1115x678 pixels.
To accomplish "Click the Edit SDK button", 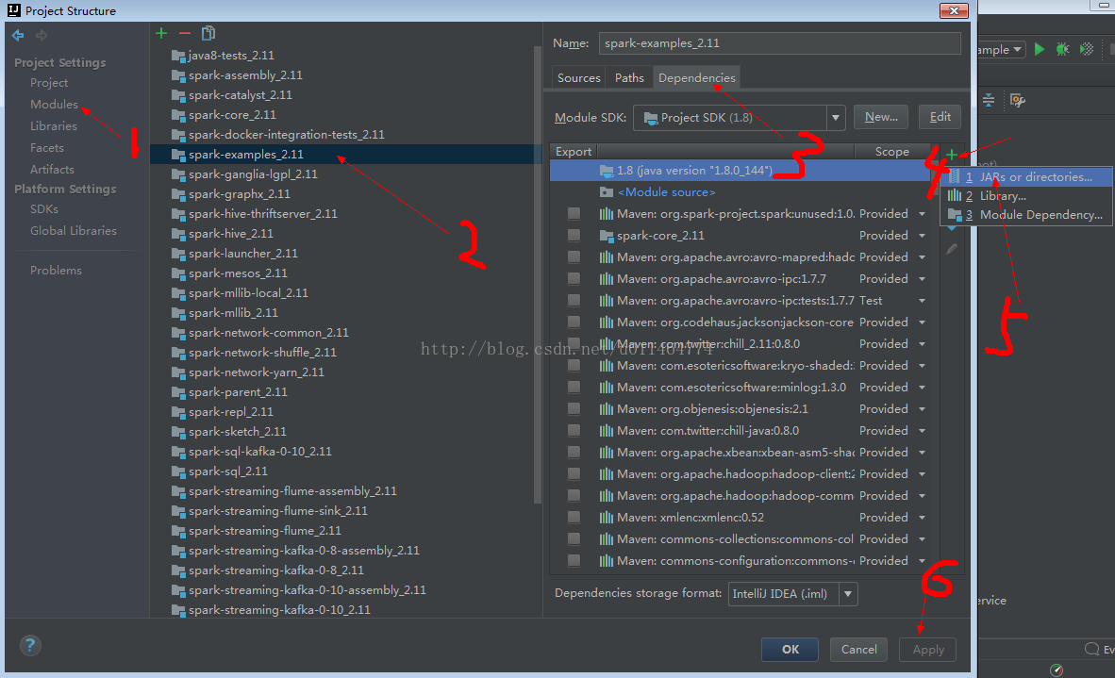I will pos(940,117).
